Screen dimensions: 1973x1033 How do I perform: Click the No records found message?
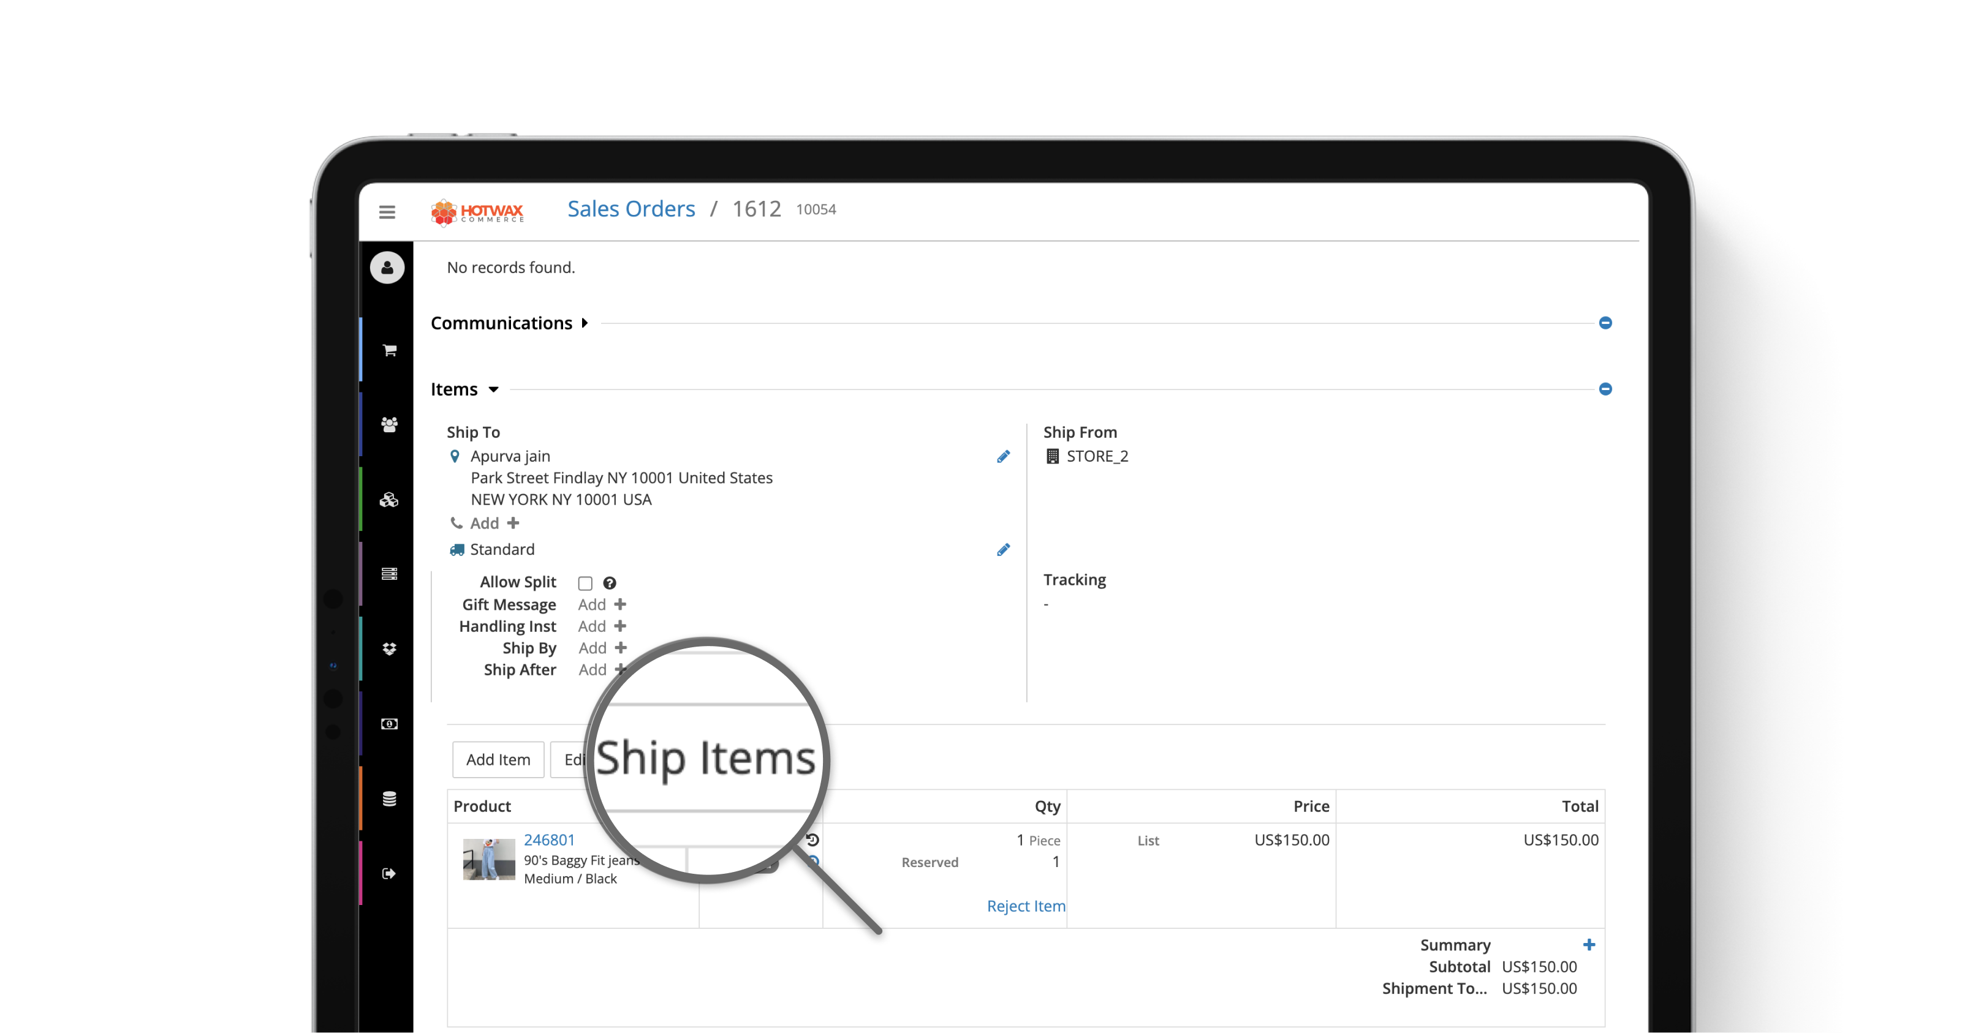(511, 268)
